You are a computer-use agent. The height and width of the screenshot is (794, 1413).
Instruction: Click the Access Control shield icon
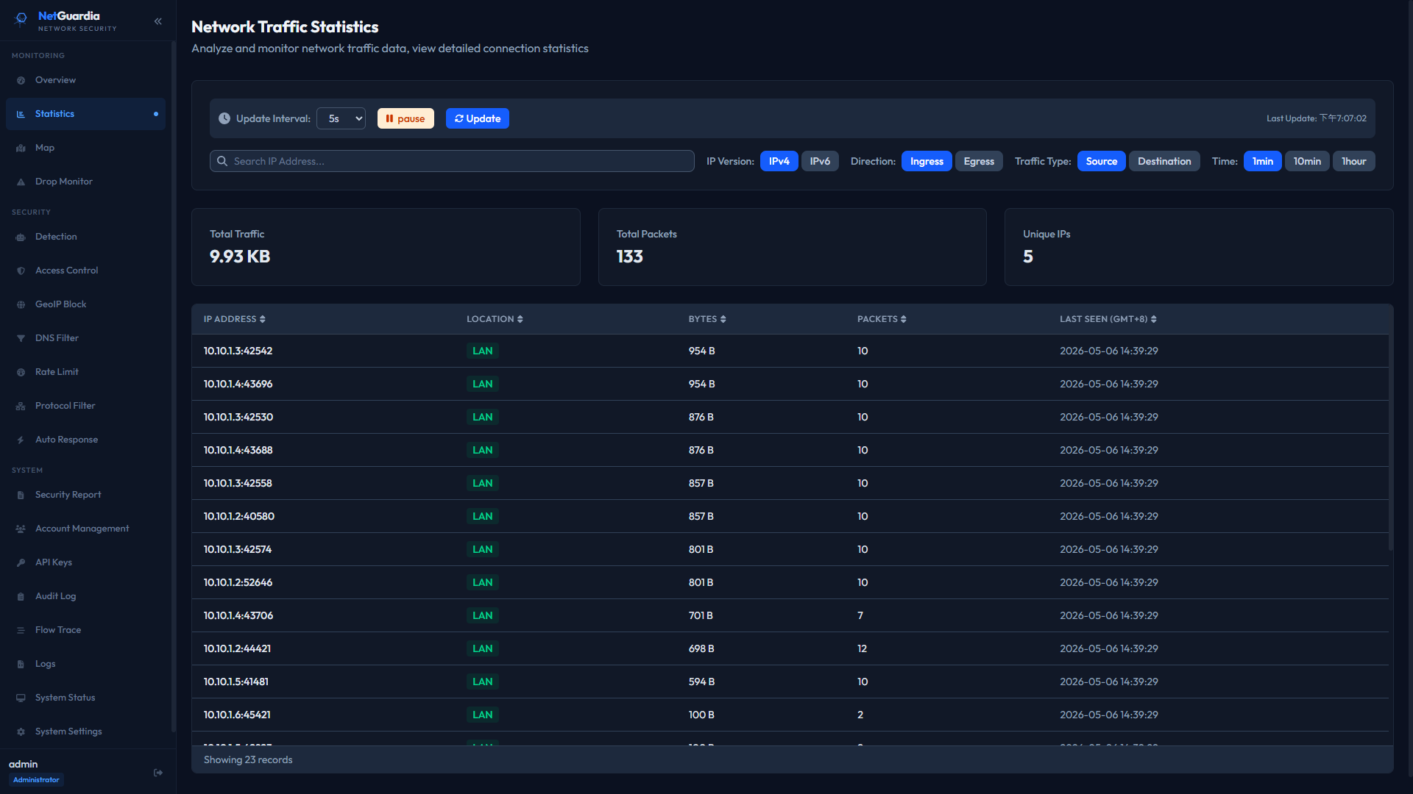point(21,271)
